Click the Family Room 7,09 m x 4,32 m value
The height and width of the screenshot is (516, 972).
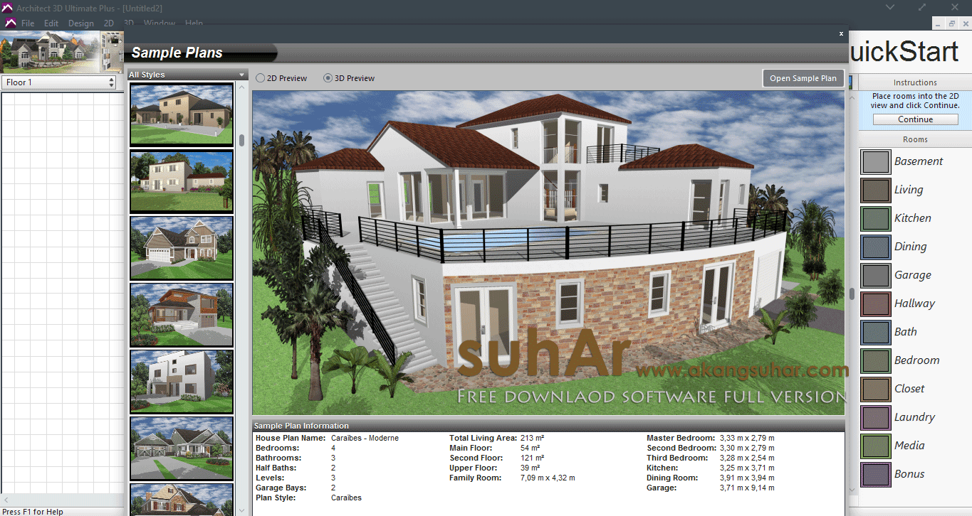coord(548,478)
